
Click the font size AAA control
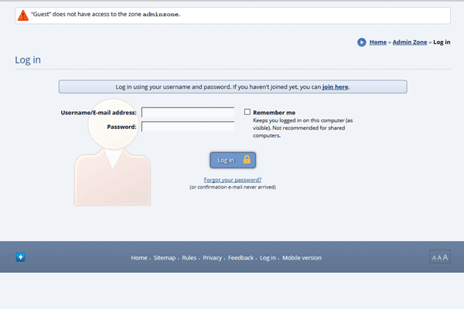coord(440,256)
